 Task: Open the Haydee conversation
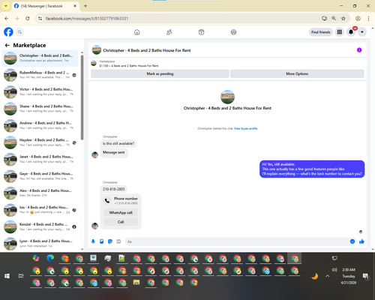pyautogui.click(x=40, y=142)
